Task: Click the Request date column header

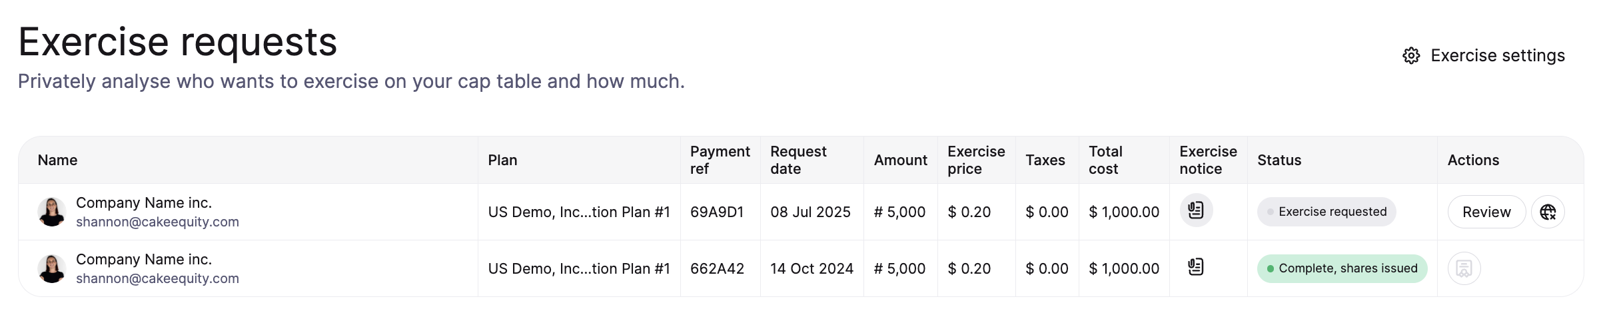Action: tap(798, 160)
